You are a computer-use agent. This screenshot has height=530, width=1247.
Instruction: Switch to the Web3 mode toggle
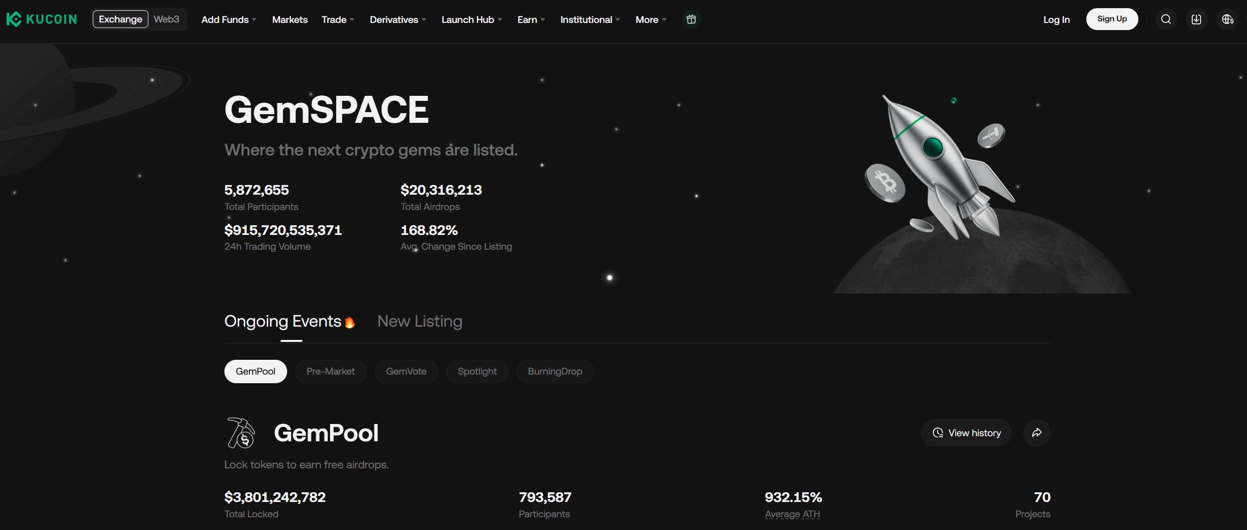(166, 19)
